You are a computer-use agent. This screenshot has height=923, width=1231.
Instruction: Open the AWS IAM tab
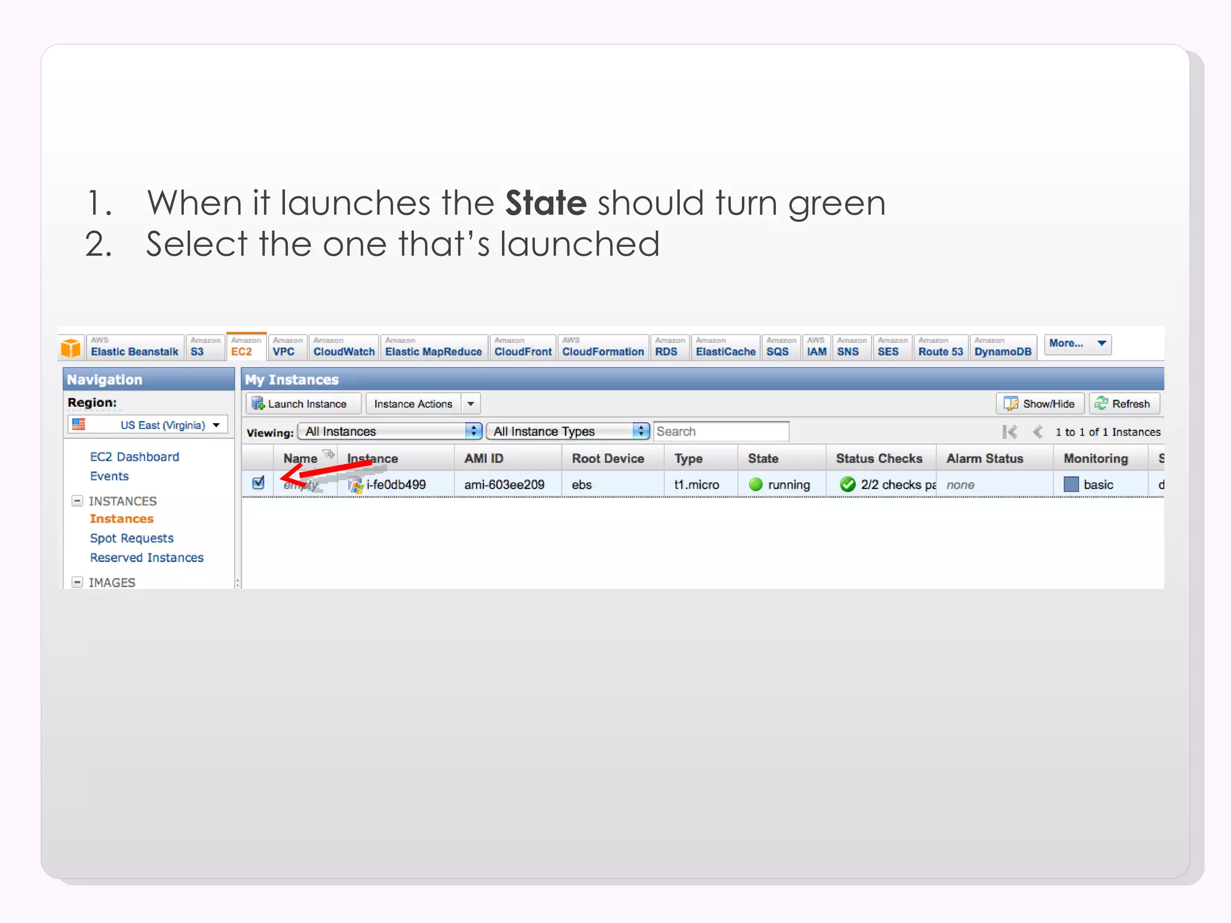pos(816,347)
